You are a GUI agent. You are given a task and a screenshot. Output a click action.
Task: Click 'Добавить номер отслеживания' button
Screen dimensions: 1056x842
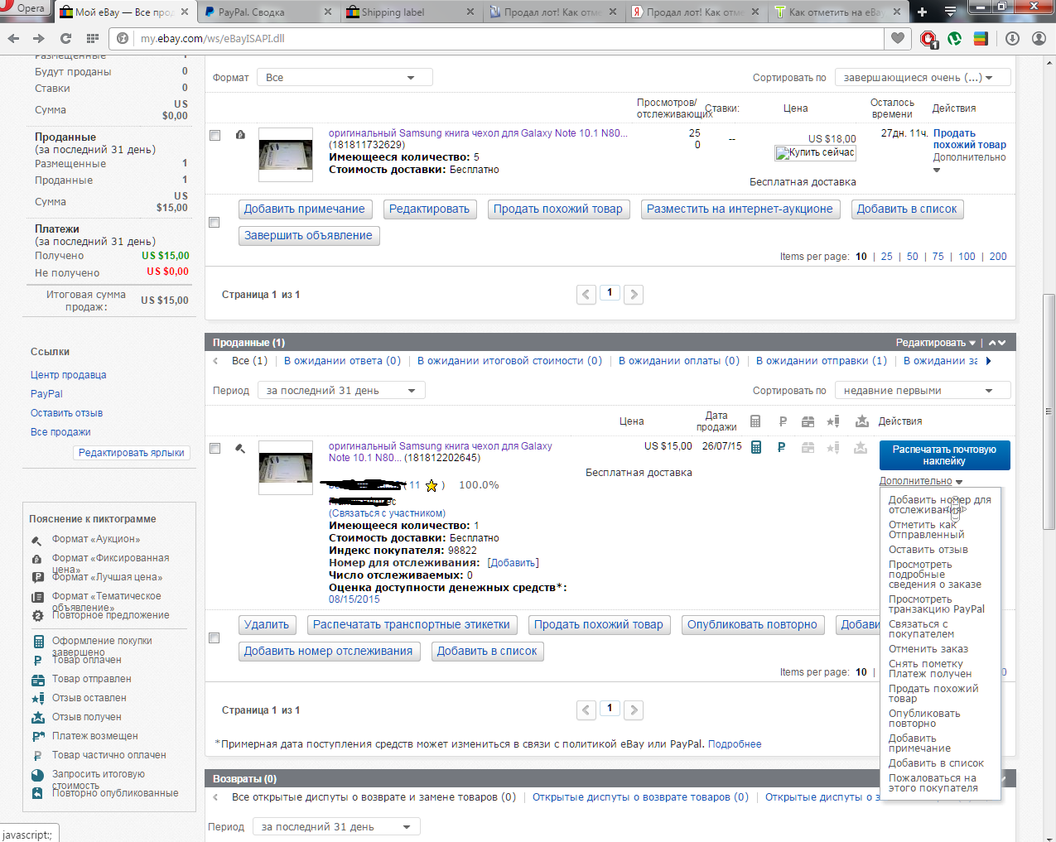click(329, 651)
